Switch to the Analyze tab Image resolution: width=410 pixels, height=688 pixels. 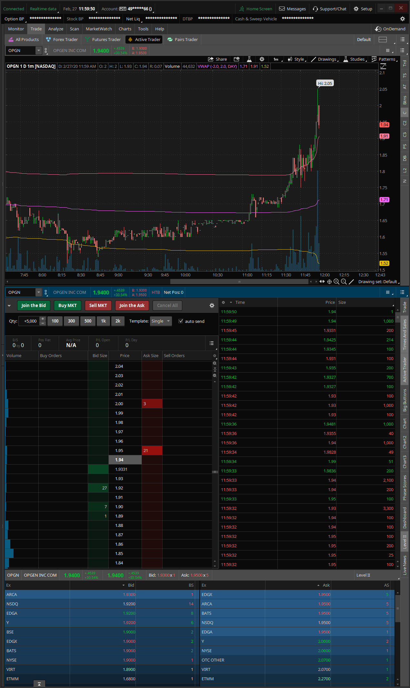point(56,29)
